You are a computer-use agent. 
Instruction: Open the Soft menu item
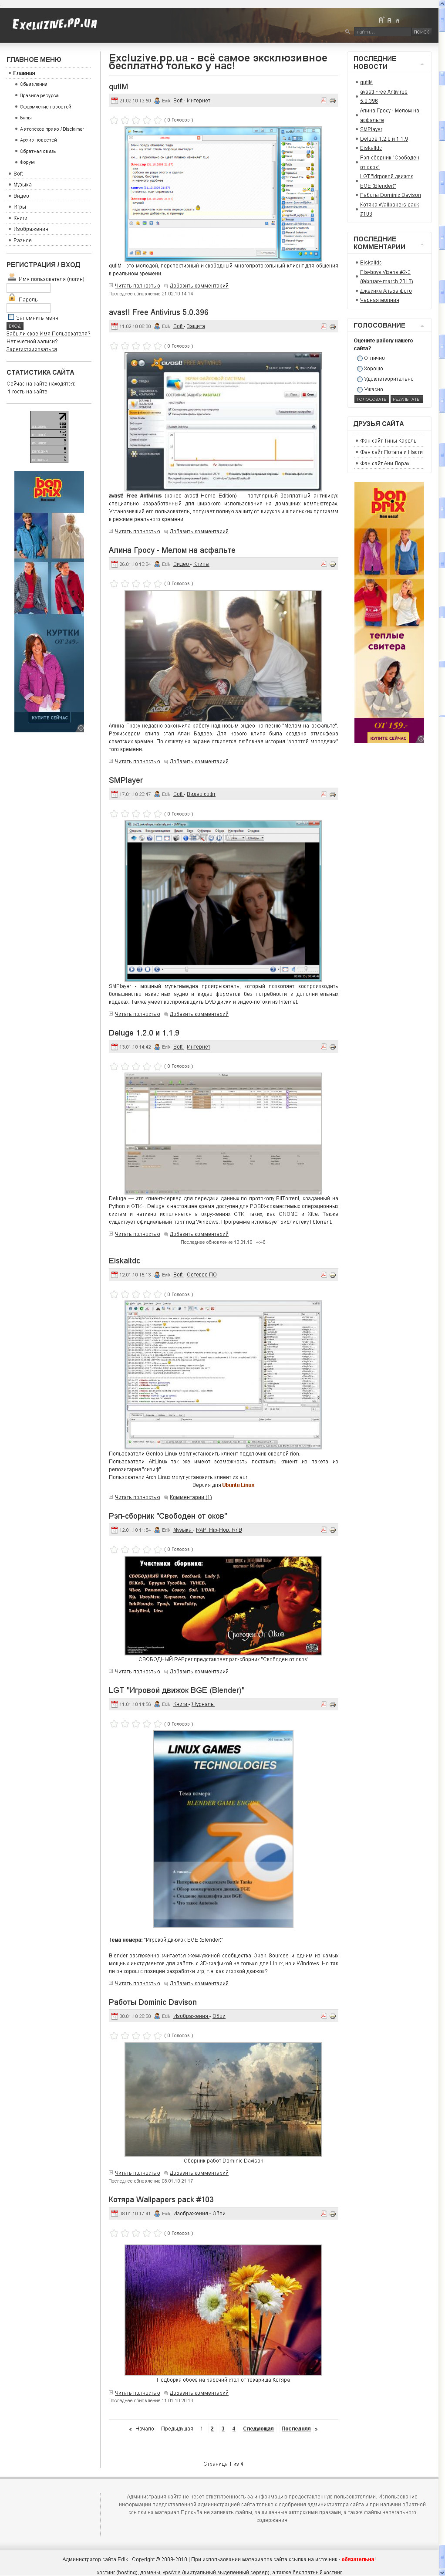point(18,174)
